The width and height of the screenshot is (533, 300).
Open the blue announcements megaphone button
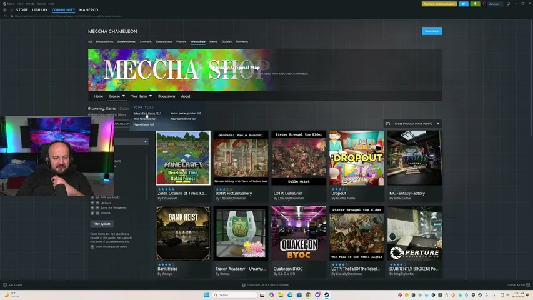coord(463,4)
